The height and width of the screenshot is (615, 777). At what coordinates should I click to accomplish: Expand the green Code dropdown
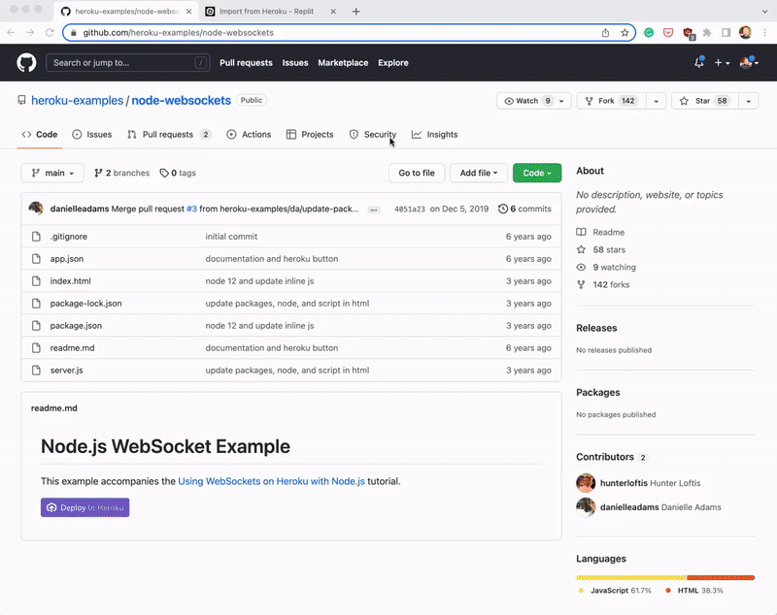pyautogui.click(x=536, y=173)
